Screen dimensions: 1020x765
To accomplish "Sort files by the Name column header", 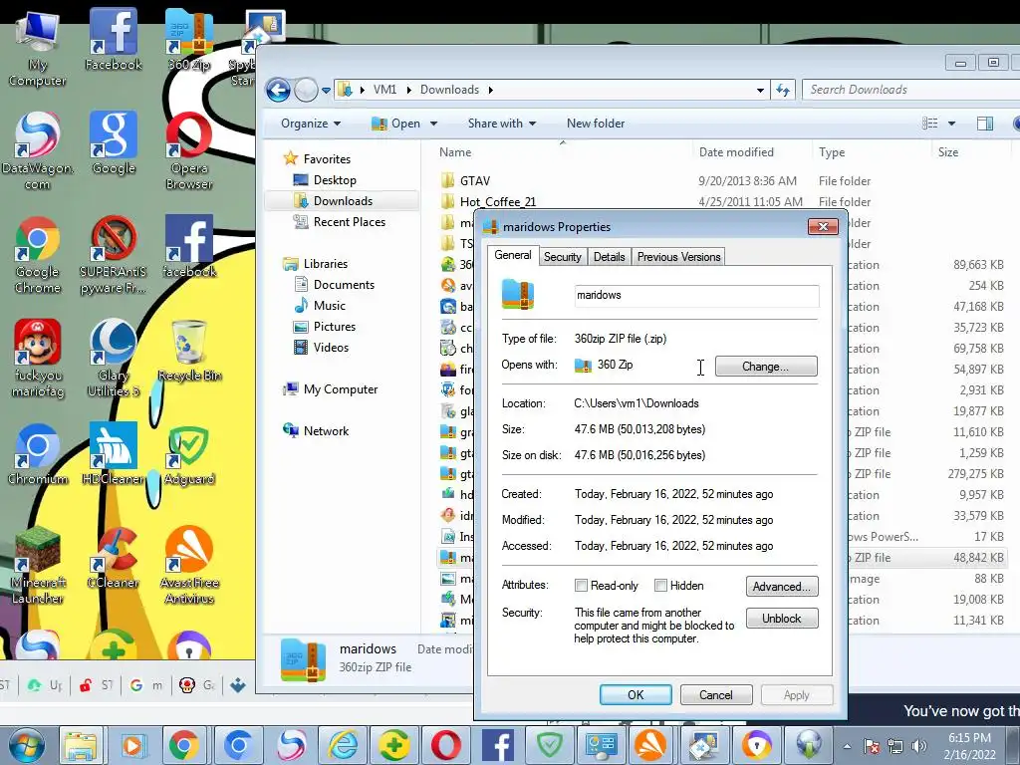I will tap(455, 152).
